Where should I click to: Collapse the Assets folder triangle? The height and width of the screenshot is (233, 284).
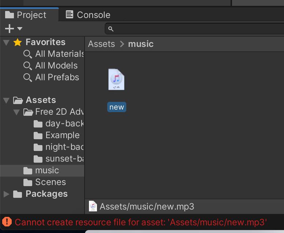click(6, 100)
